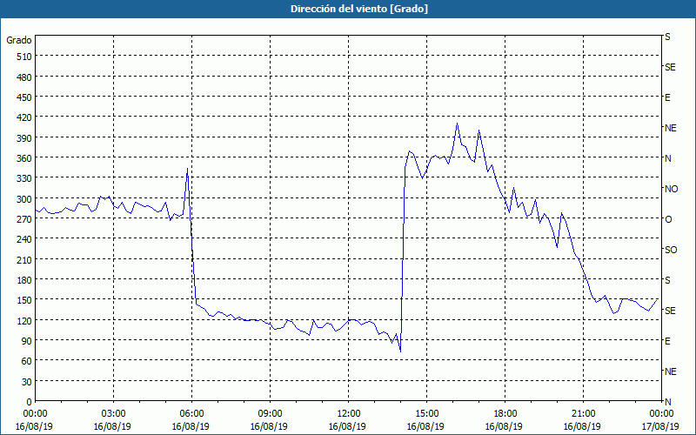Select the 06:00 time axis label
696x435 pixels.
(x=191, y=414)
